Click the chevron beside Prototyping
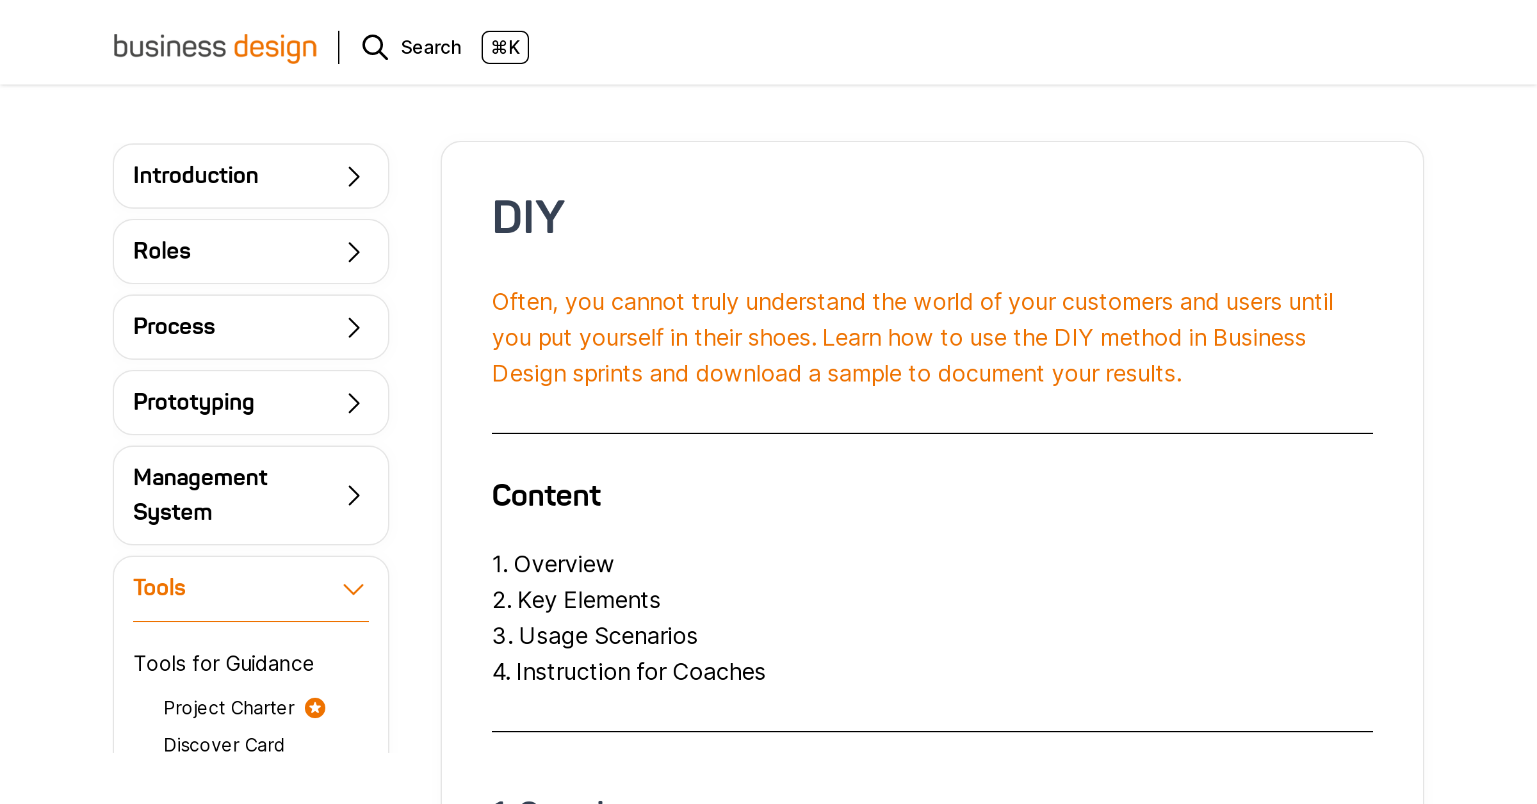Image resolution: width=1537 pixels, height=804 pixels. click(353, 403)
